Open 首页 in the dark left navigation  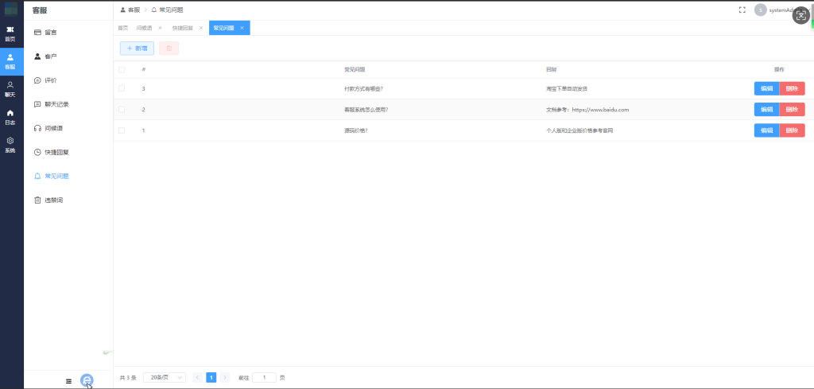10,33
